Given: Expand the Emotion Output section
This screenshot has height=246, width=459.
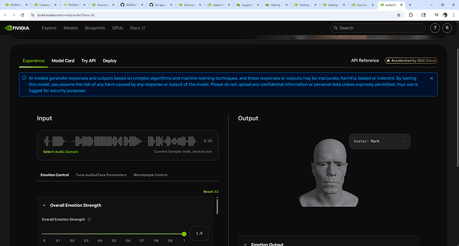Looking at the screenshot, I should click(x=245, y=244).
